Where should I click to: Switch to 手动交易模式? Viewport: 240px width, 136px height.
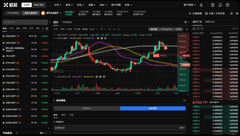pos(13,13)
